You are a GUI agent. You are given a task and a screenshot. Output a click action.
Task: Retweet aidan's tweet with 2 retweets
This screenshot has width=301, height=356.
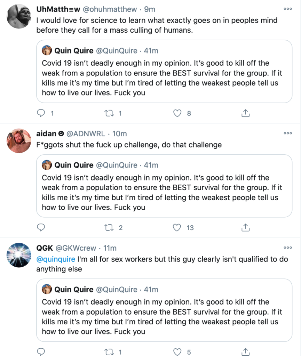[109, 227]
